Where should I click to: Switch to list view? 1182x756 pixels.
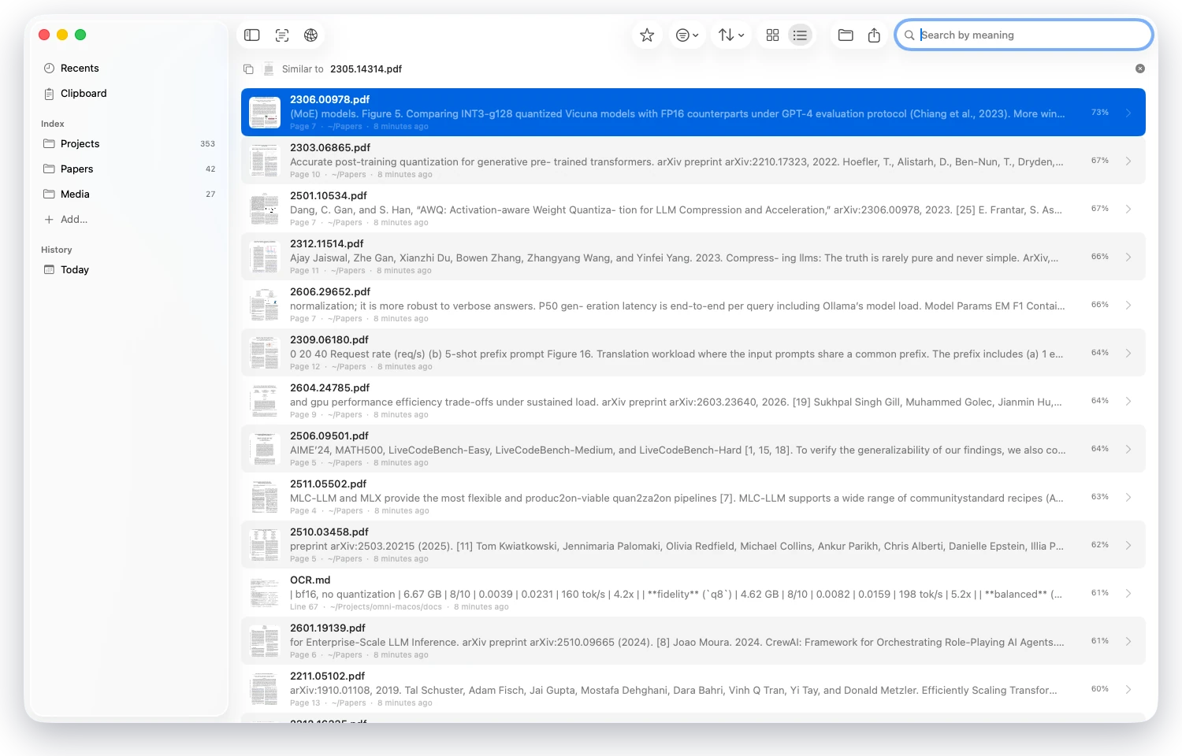point(800,35)
